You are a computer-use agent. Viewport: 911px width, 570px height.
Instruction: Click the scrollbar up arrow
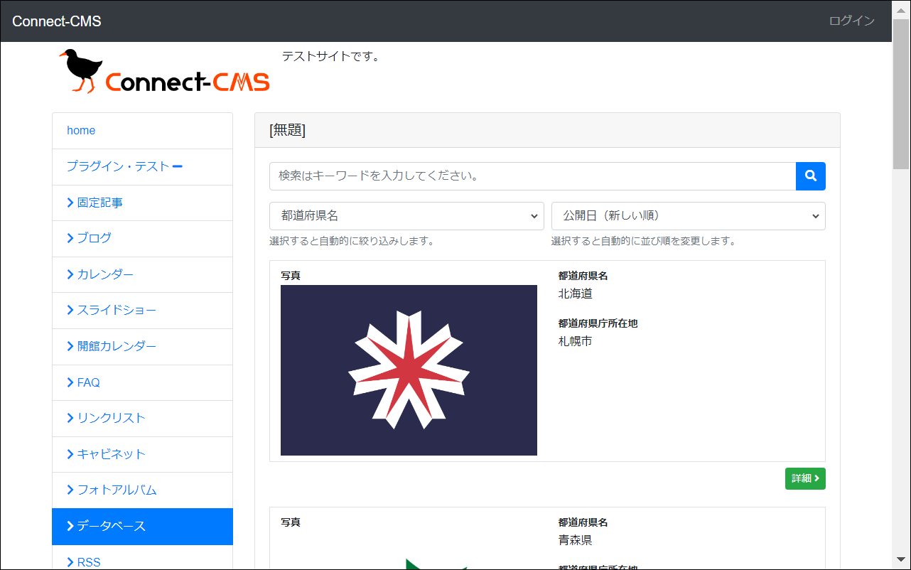(x=901, y=9)
